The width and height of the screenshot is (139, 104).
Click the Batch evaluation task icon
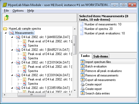[83, 66]
